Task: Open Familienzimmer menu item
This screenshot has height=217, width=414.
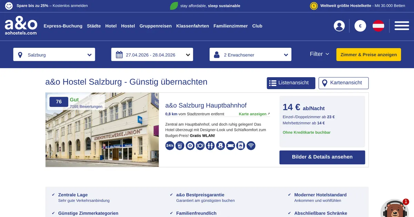Action: [231, 26]
